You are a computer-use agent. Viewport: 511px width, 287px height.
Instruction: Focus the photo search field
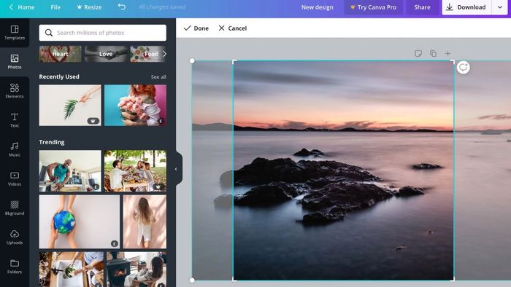[x=103, y=33]
